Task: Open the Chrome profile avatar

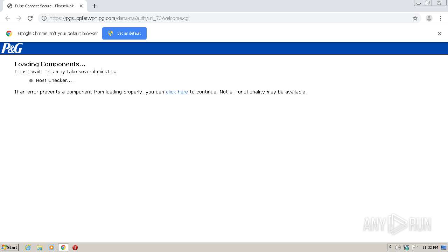Action: coord(429,18)
